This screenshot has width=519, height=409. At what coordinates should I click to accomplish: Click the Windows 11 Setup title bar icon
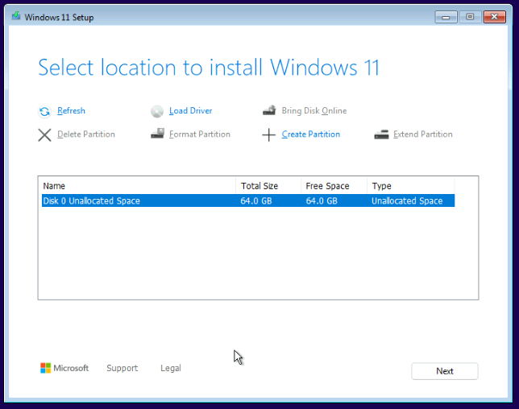[x=16, y=16]
